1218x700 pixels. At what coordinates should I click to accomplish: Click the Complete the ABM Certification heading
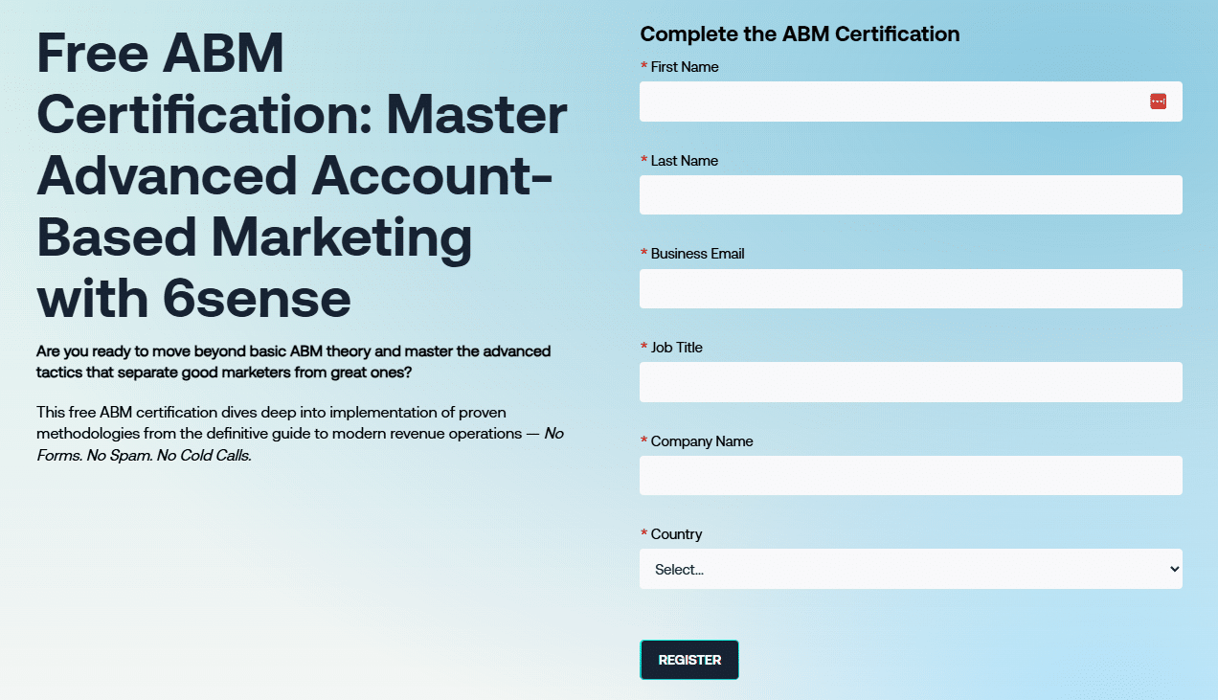pyautogui.click(x=800, y=34)
